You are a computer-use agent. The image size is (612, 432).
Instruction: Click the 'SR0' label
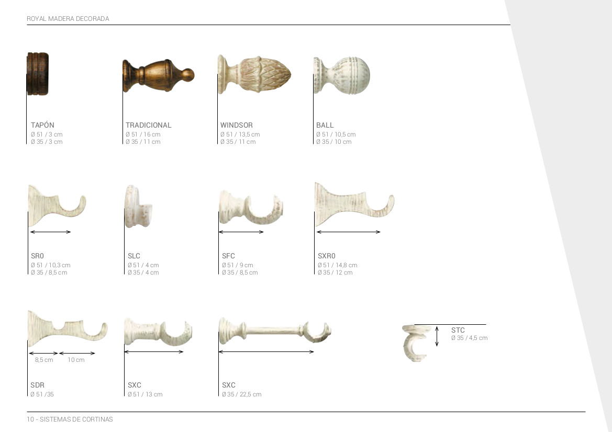point(38,256)
